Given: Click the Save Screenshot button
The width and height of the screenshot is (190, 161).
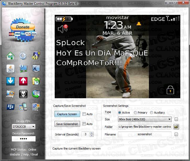Looking at the screenshot, I should 67,124.
